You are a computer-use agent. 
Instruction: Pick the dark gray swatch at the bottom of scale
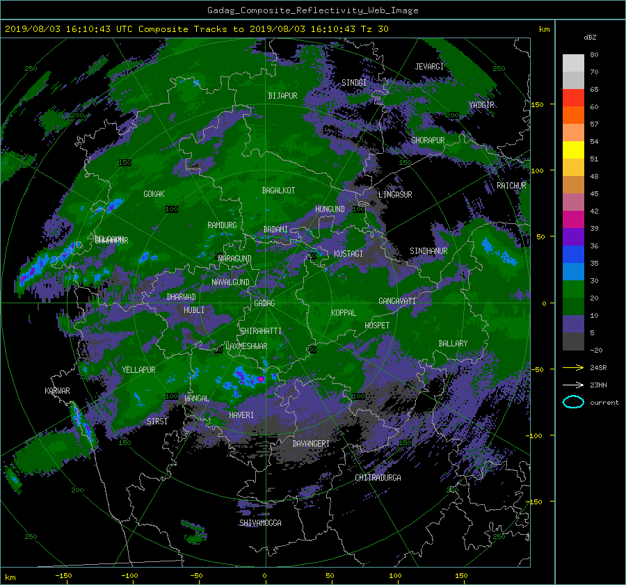[573, 342]
